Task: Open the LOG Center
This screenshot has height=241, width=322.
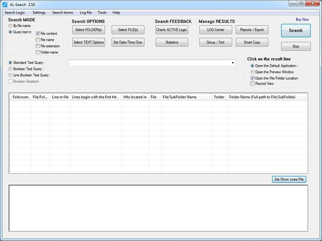Action: pyautogui.click(x=215, y=30)
